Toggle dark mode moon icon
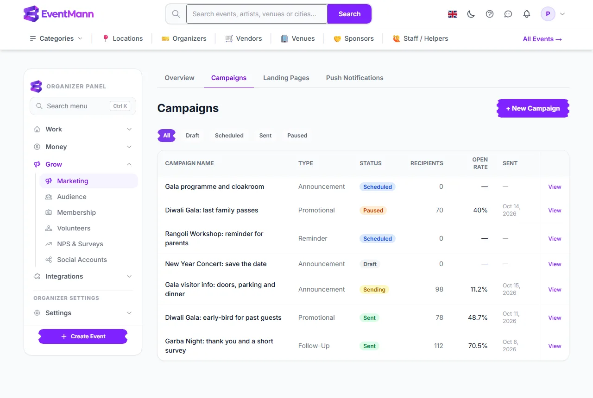This screenshot has width=593, height=398. [471, 14]
